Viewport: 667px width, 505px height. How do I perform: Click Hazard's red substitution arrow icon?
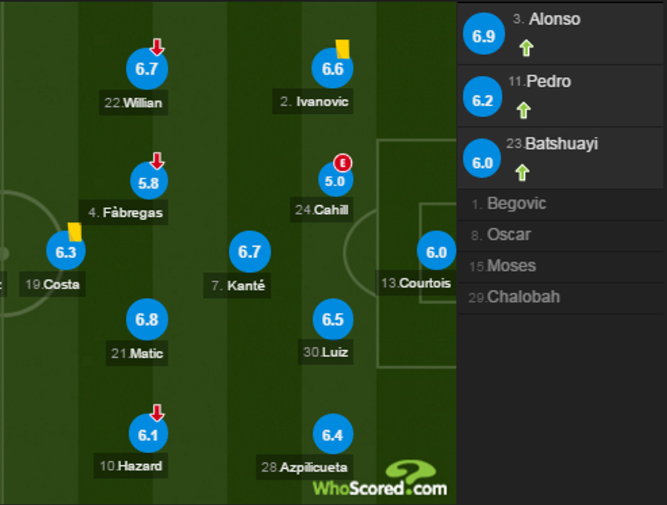tap(157, 412)
